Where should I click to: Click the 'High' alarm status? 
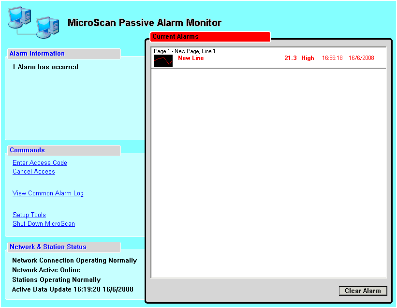tap(308, 58)
